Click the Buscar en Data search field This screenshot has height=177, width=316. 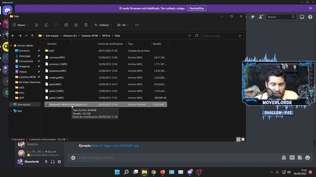(223, 36)
